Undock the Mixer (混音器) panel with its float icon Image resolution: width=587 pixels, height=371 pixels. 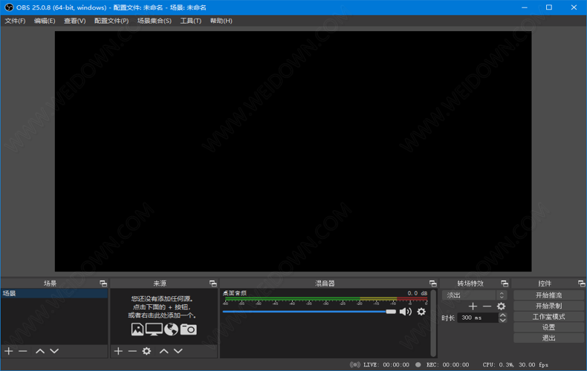432,283
